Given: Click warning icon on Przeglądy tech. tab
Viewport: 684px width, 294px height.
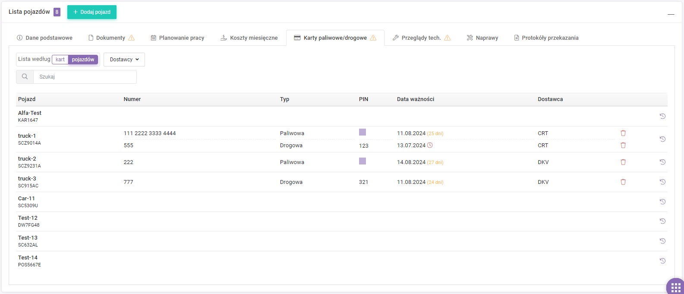Looking at the screenshot, I should 448,38.
